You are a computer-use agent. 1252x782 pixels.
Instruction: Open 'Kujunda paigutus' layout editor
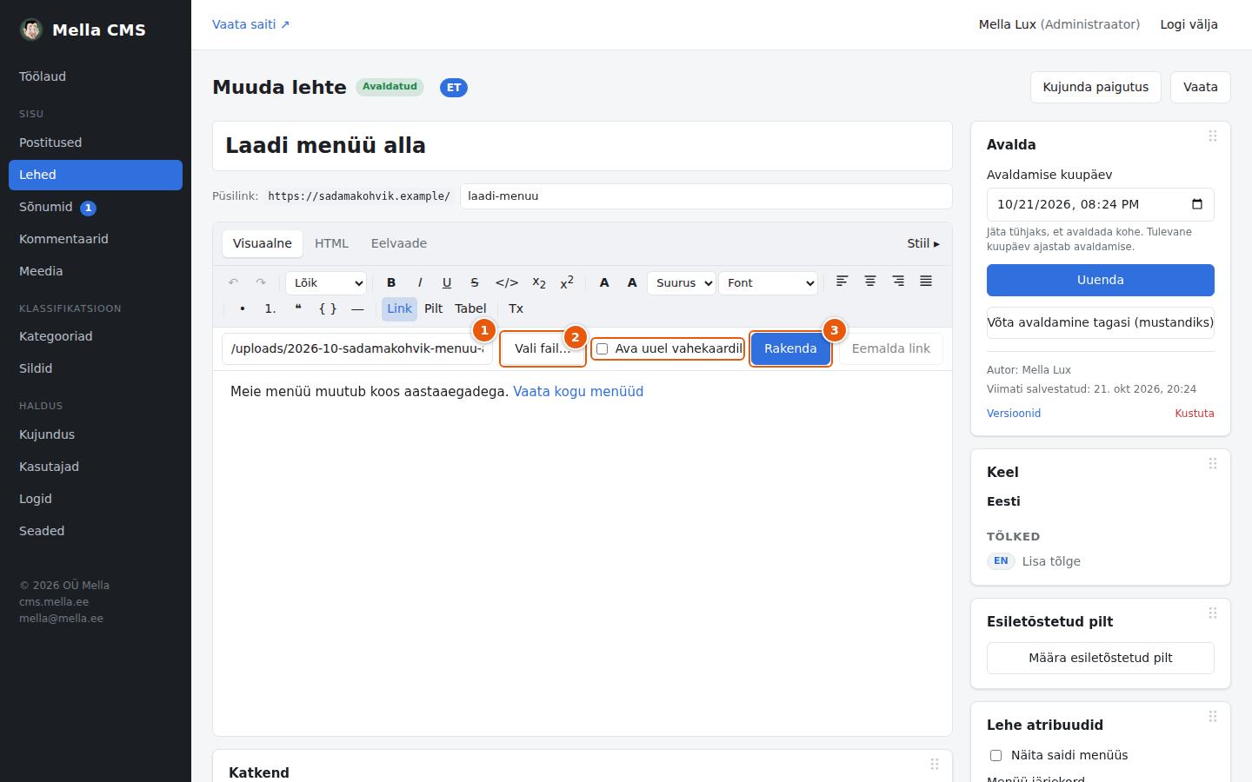click(1095, 87)
